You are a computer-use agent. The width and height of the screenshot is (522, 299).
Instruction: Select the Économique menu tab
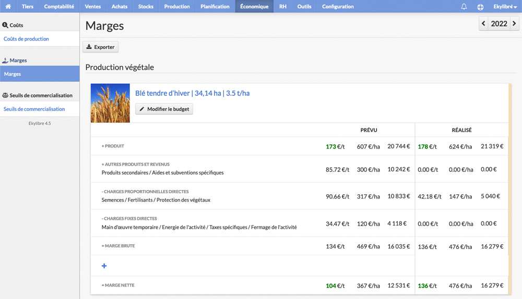pos(254,6)
